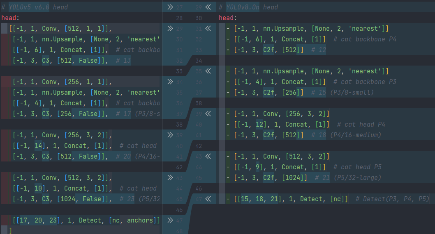Screen dimensions: 435x234
Task: Click the 'Detect, [nc, anchors]]' line
Action: 86,220
